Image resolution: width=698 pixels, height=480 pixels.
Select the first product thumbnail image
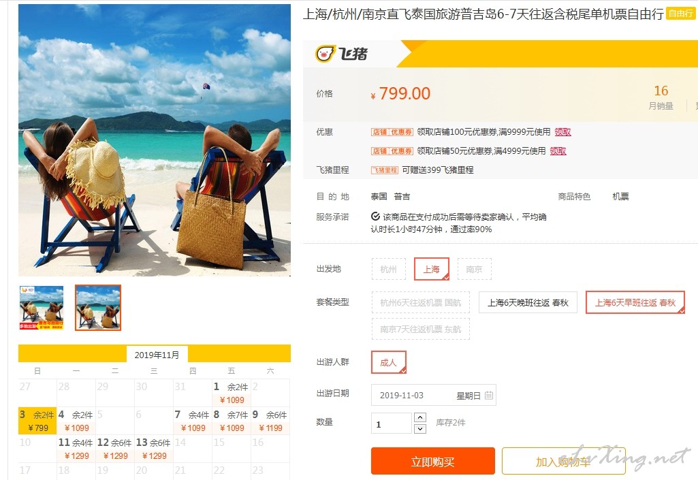click(42, 308)
